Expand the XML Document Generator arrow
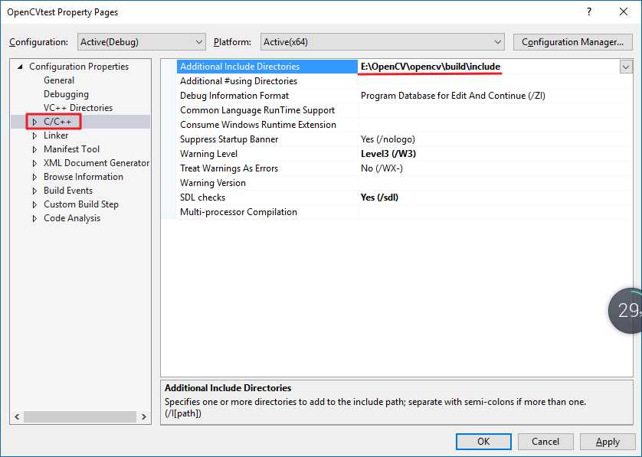Viewport: 642px width, 457px height. click(34, 163)
